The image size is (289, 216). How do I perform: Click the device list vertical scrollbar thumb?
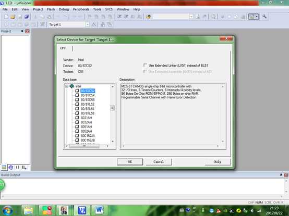click(113, 108)
